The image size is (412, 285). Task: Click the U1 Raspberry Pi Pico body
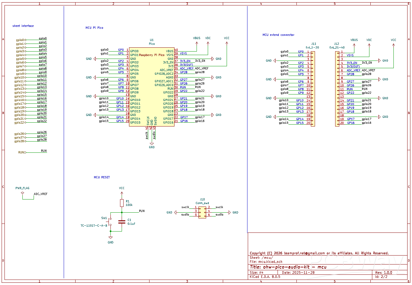pyautogui.click(x=152, y=86)
